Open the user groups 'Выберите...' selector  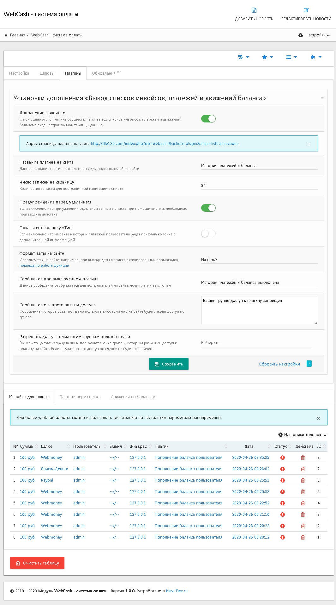click(x=256, y=343)
